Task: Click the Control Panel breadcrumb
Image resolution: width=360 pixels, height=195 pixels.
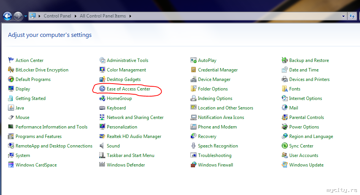Action: click(x=57, y=16)
